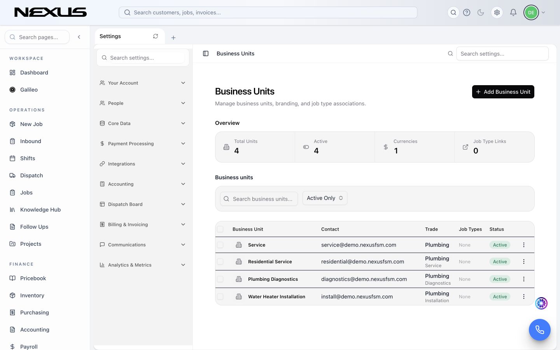Open the settings gear icon
The width and height of the screenshot is (560, 350).
[497, 12]
